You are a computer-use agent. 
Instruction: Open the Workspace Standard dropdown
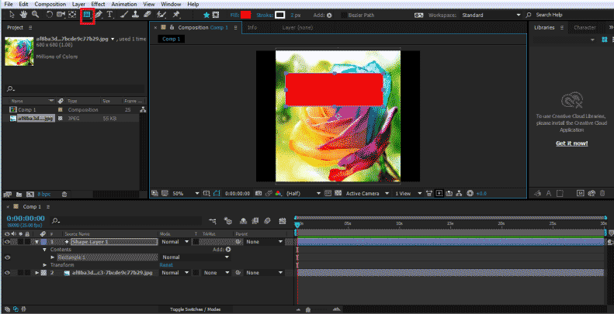click(491, 15)
